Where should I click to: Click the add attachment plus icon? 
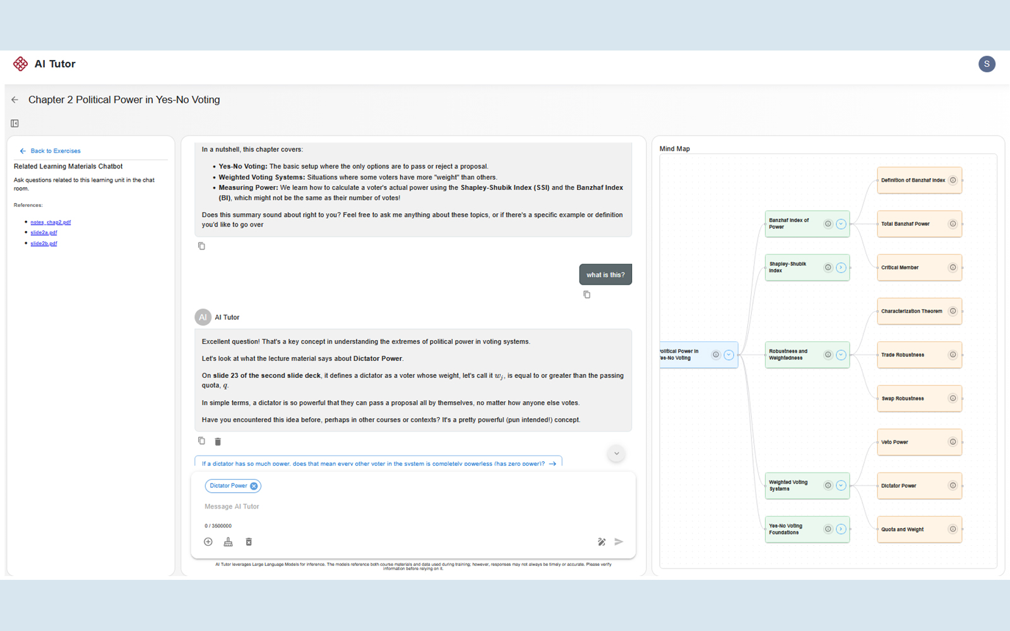point(208,542)
